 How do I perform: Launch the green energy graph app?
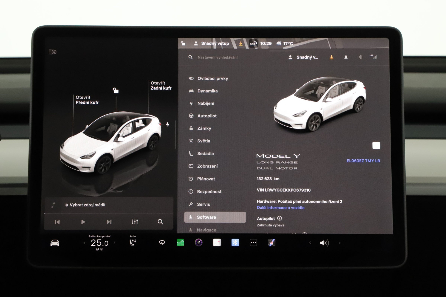click(x=180, y=243)
